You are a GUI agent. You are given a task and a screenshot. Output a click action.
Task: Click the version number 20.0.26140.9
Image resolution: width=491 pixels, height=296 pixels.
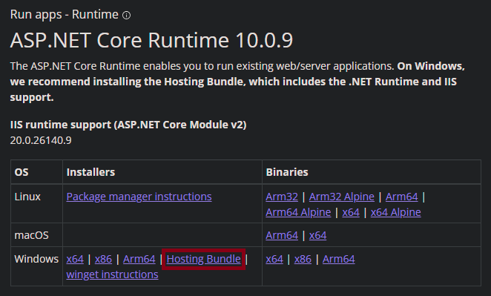point(41,140)
